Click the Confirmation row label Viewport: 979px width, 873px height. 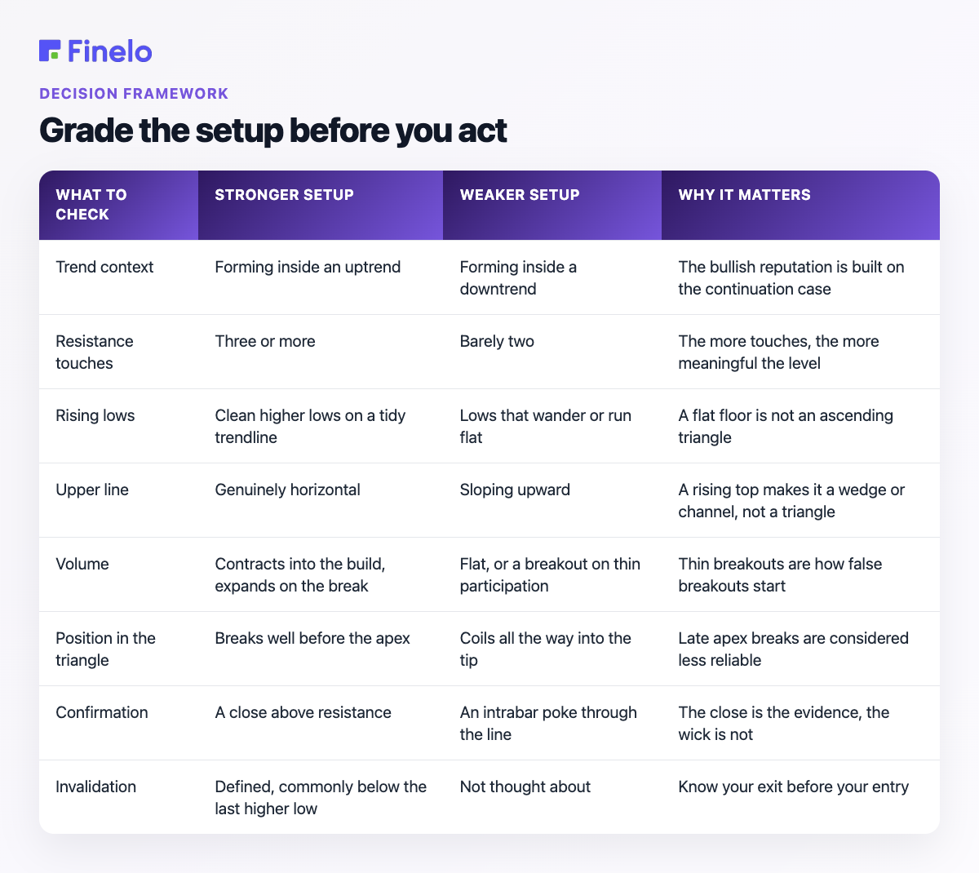(x=102, y=712)
